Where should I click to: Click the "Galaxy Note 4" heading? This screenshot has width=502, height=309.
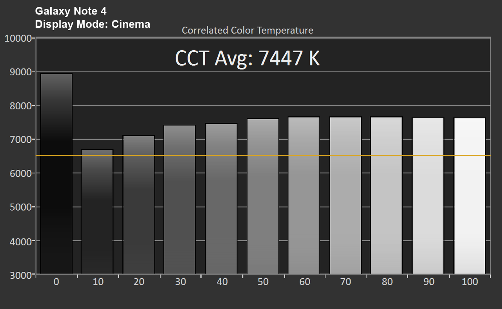coord(71,11)
